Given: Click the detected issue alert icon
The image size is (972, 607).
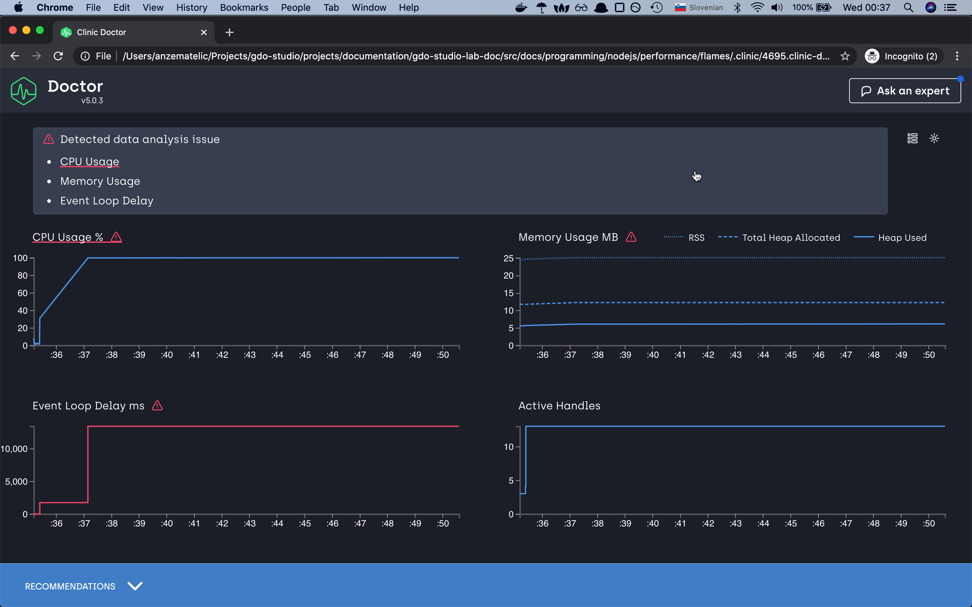Looking at the screenshot, I should coord(49,139).
